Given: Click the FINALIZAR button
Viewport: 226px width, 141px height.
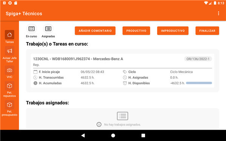Looking at the screenshot, I should tap(207, 31).
